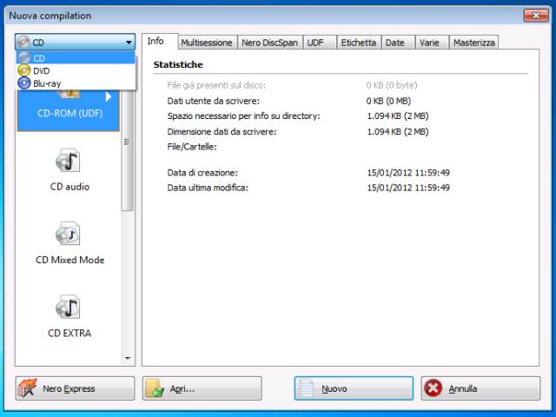Choose the CD option in dropdown list
The width and height of the screenshot is (556, 417).
point(39,57)
